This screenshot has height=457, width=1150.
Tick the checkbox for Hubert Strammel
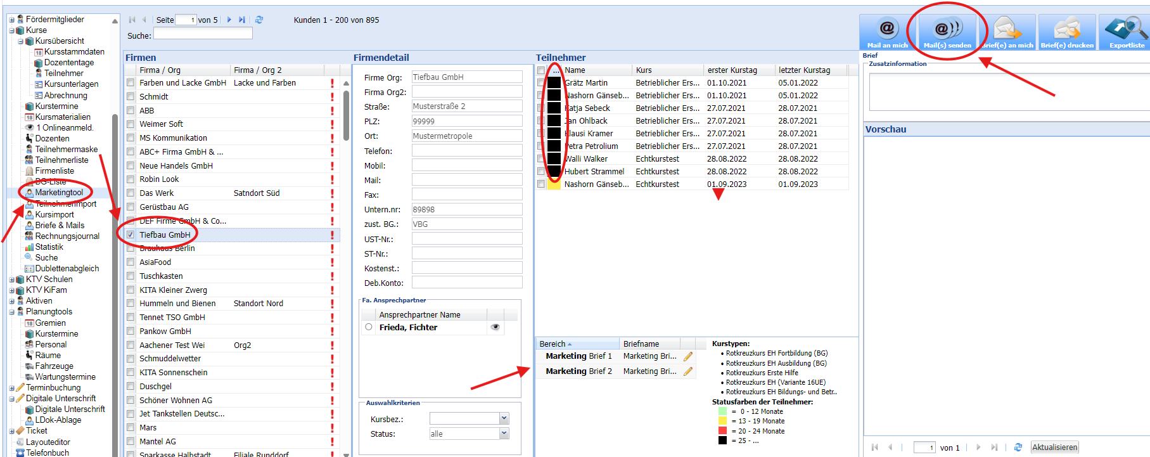(541, 172)
